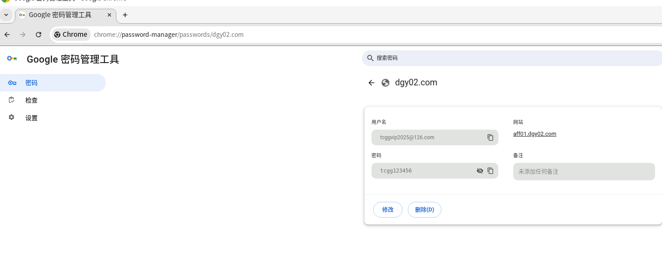This screenshot has width=662, height=271.
Task: Click the magnifier icon in search box
Action: tap(370, 58)
